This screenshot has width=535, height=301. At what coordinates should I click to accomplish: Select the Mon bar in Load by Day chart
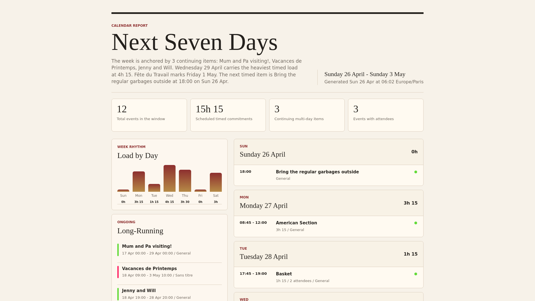click(x=139, y=181)
